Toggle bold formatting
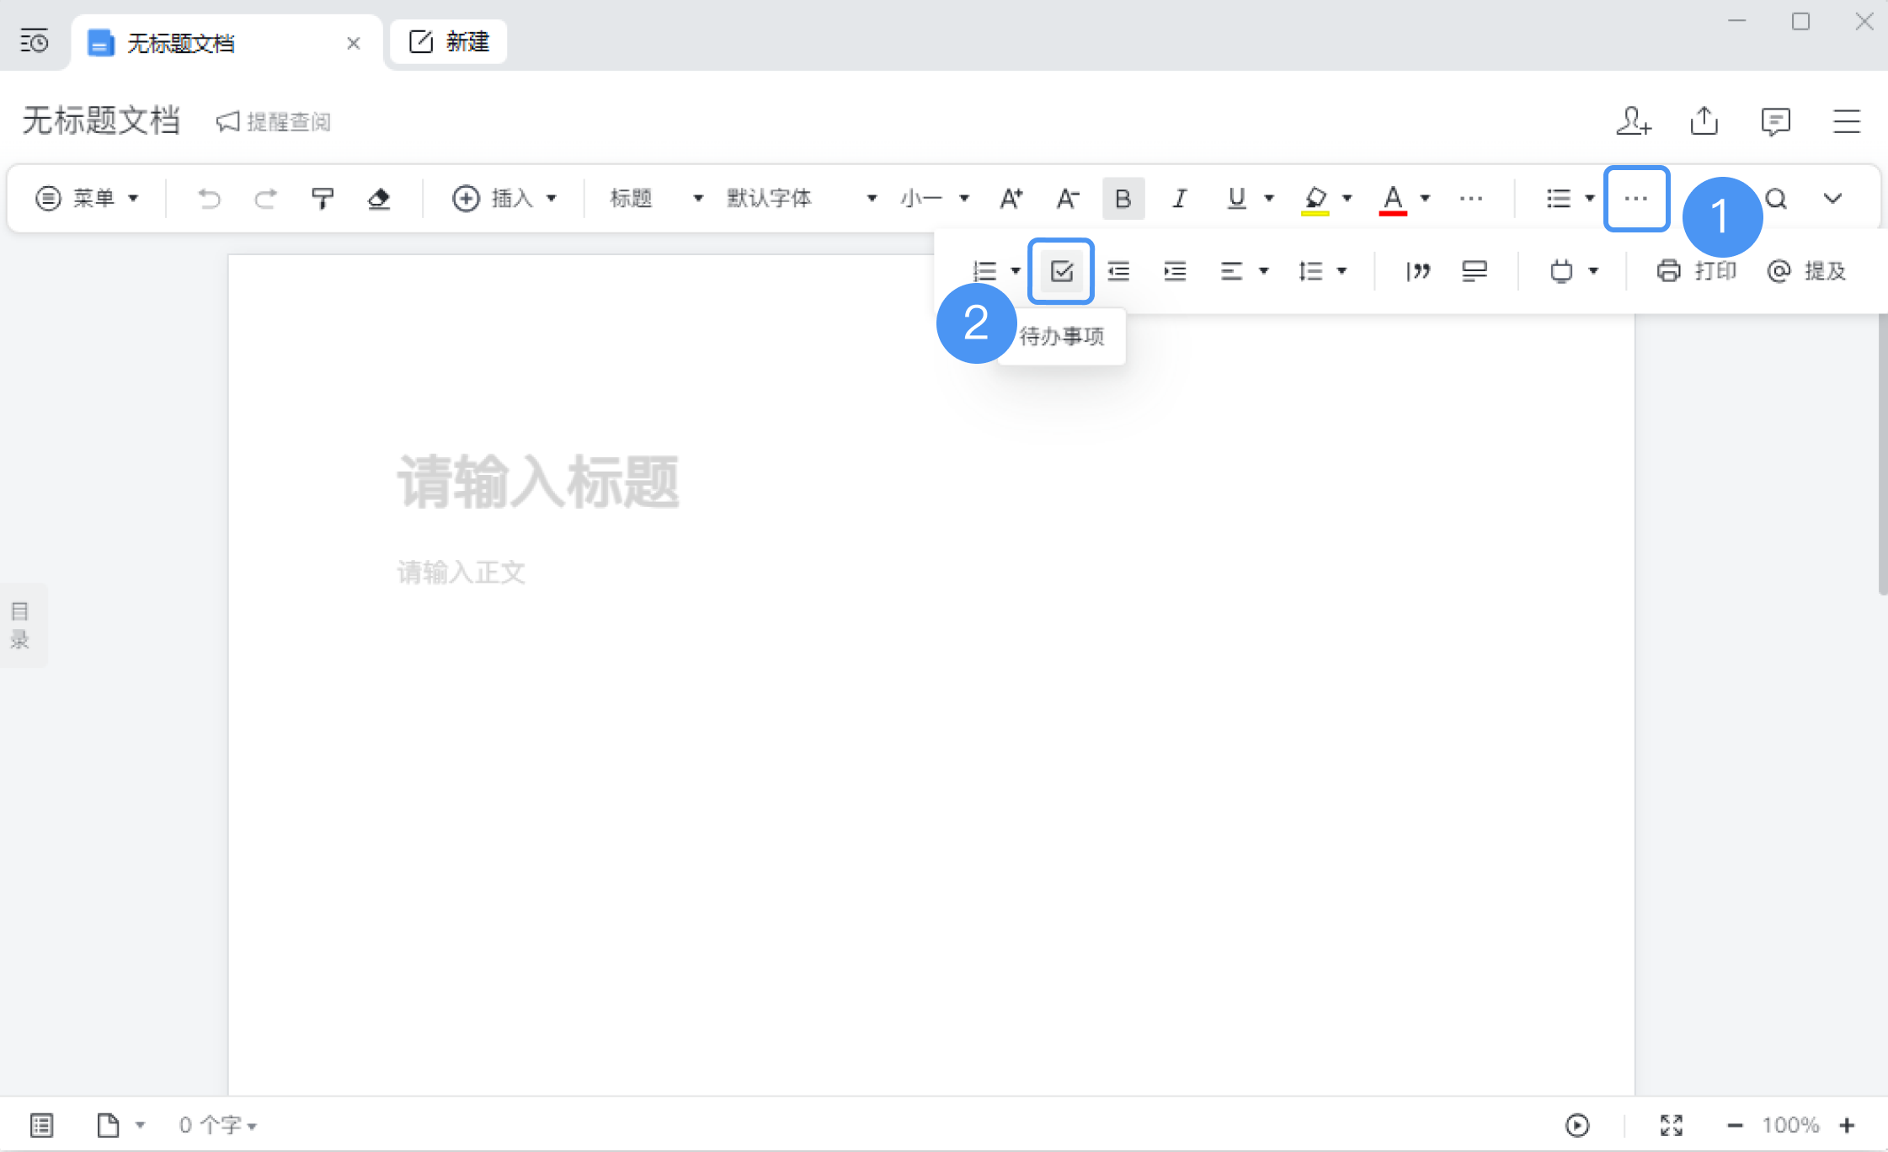The width and height of the screenshot is (1888, 1152). coord(1123,199)
